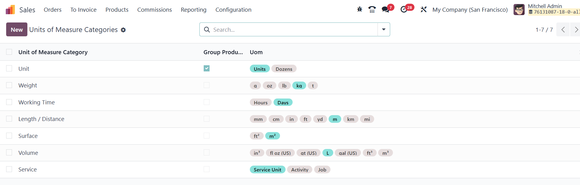The width and height of the screenshot is (580, 185).
Task: Click the New button
Action: [17, 30]
